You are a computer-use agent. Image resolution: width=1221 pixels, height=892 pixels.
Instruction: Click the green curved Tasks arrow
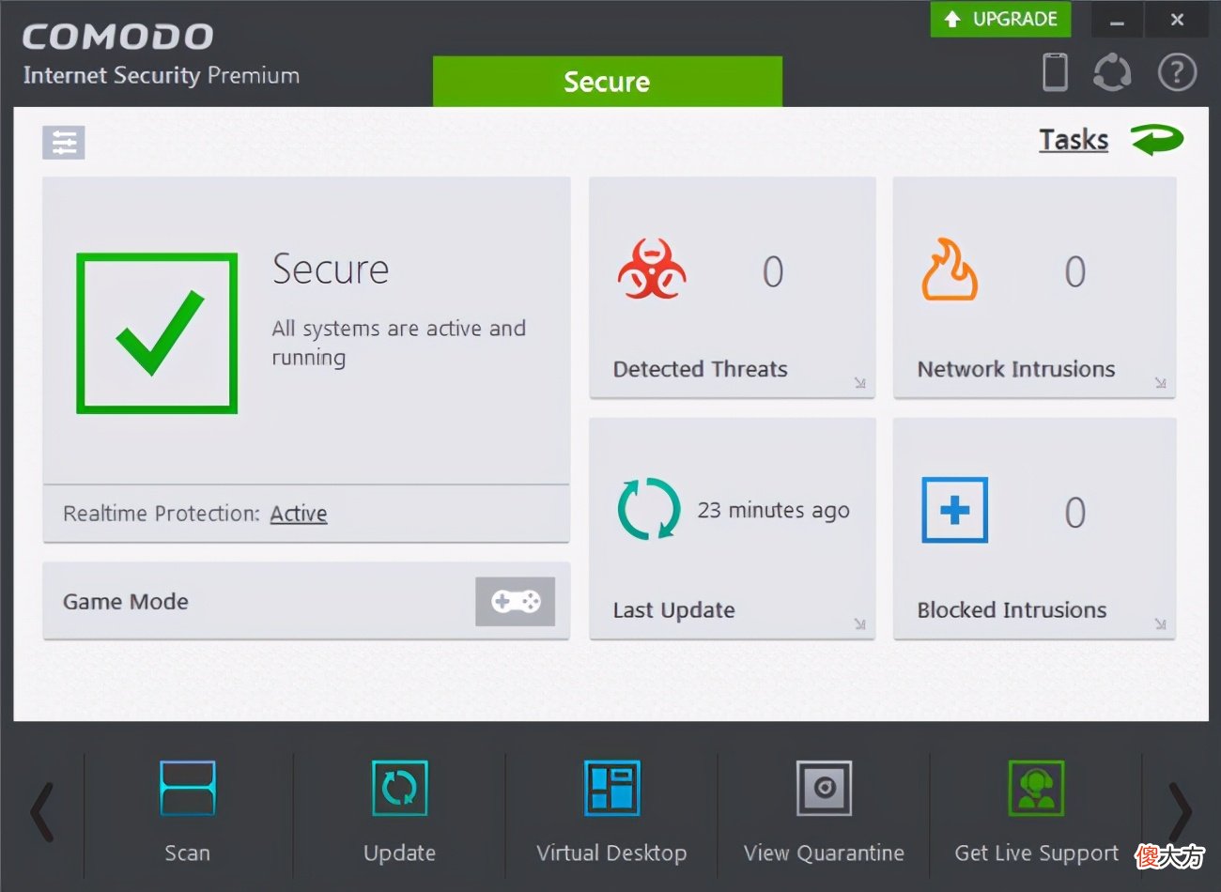[x=1157, y=140]
